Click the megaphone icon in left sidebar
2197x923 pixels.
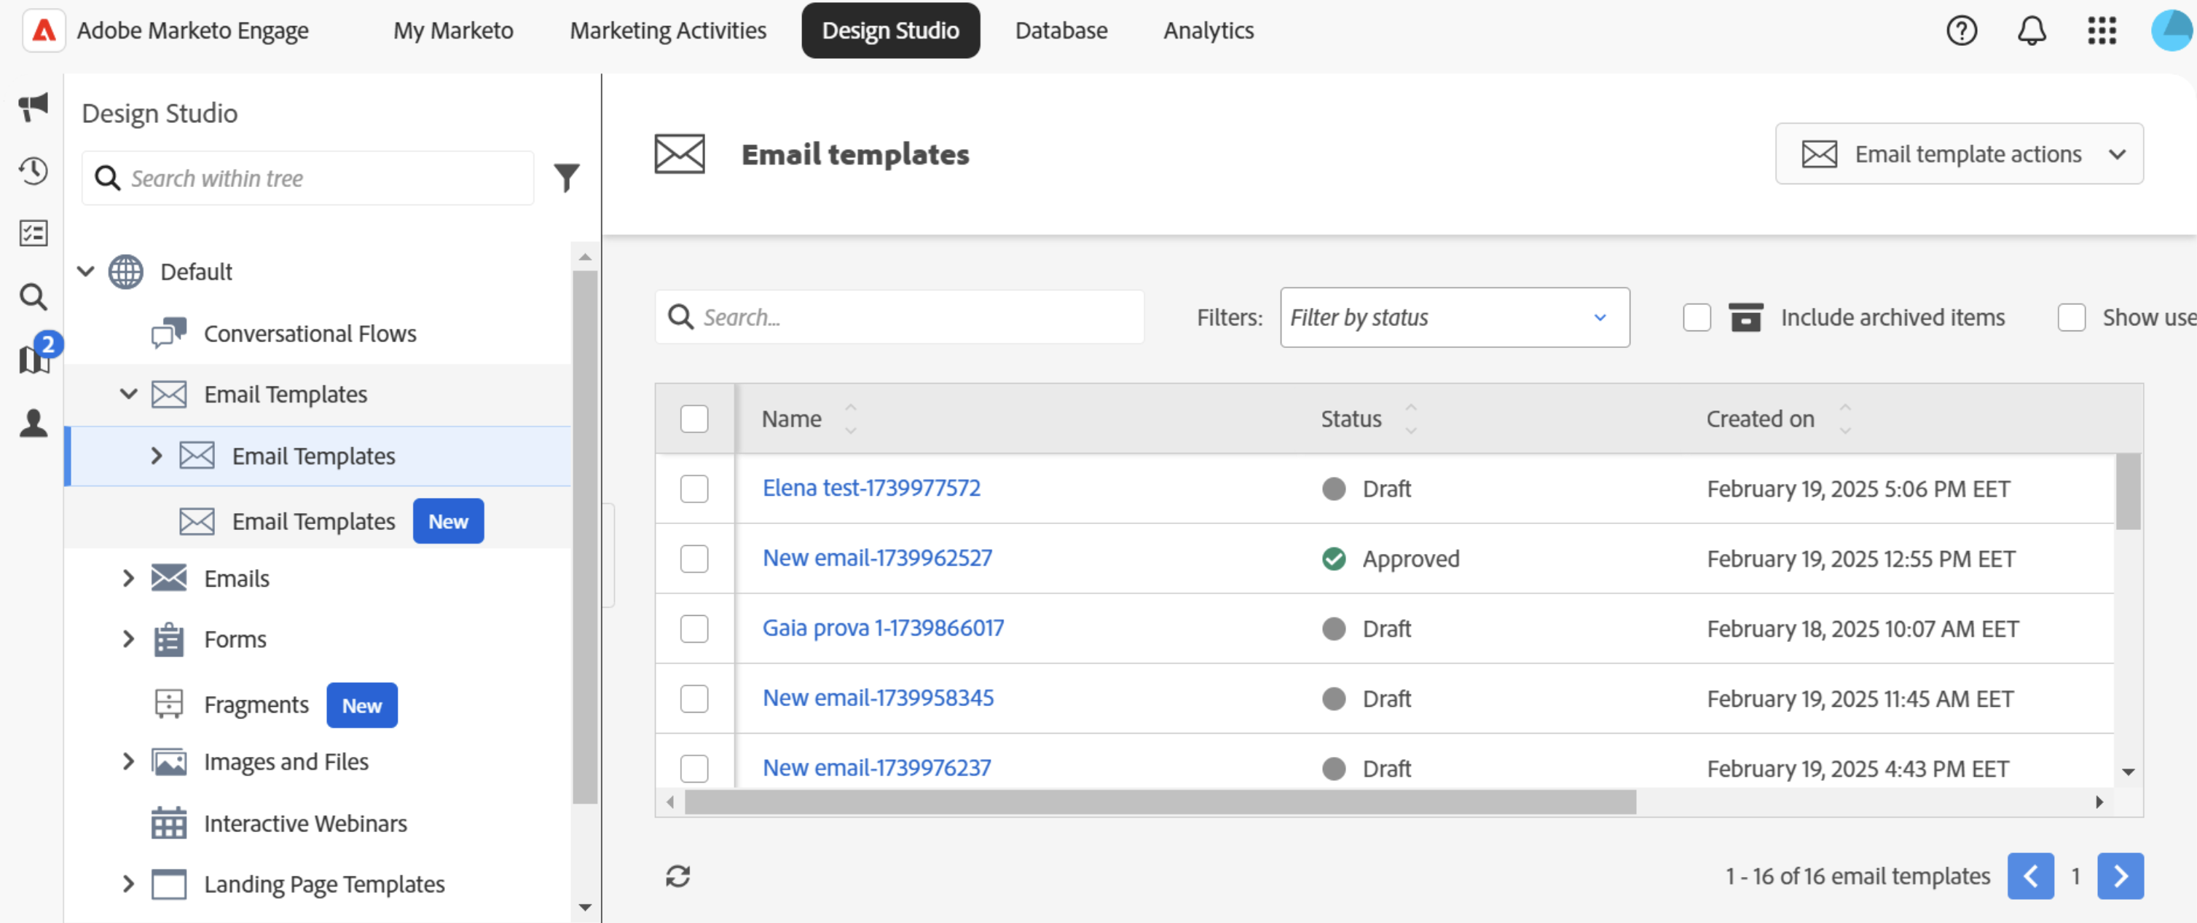[34, 108]
